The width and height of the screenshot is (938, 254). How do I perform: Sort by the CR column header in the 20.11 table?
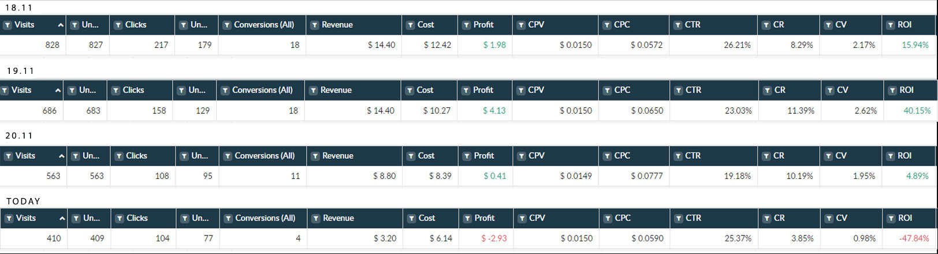click(779, 156)
